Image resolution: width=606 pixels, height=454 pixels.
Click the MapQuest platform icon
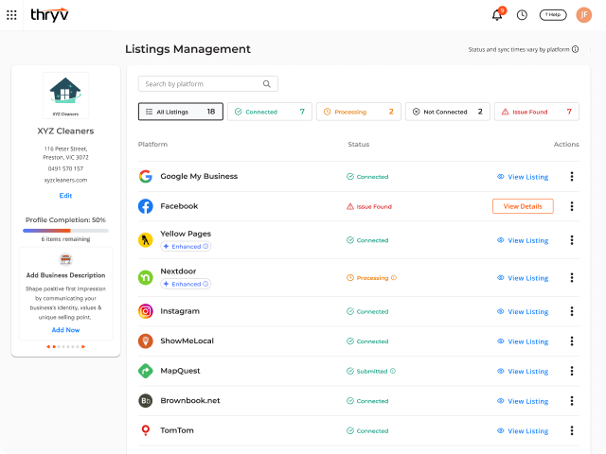[146, 371]
